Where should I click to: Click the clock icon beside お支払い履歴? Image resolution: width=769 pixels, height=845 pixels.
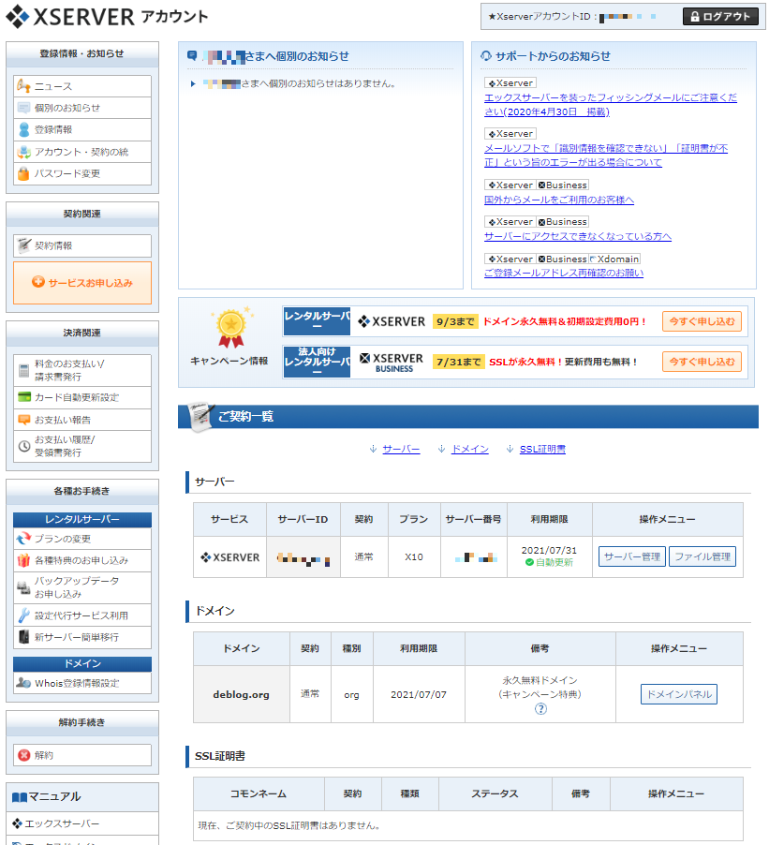click(24, 446)
